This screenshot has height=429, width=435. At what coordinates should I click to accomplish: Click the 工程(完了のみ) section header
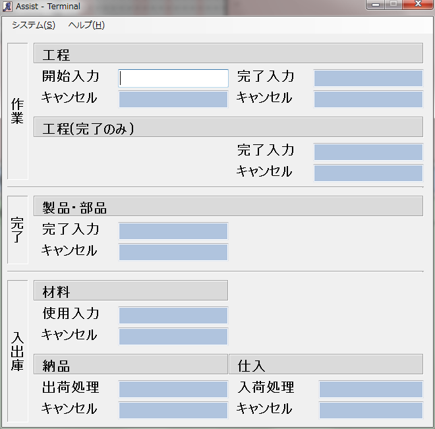[x=228, y=127]
